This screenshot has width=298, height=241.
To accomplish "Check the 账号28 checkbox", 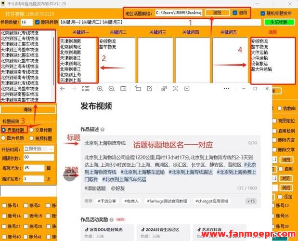I will point(26,227).
